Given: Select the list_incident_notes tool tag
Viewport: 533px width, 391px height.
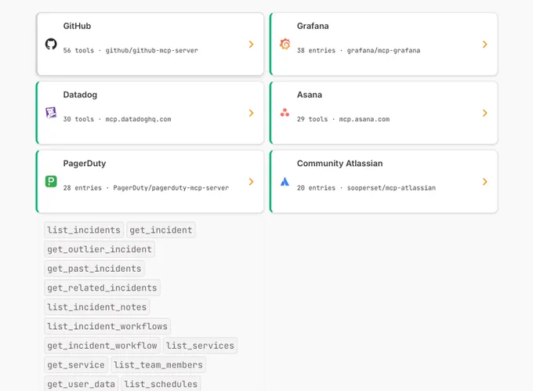Looking at the screenshot, I should click(x=97, y=307).
